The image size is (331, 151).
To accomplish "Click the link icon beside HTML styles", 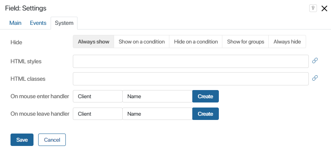I will pyautogui.click(x=315, y=61).
